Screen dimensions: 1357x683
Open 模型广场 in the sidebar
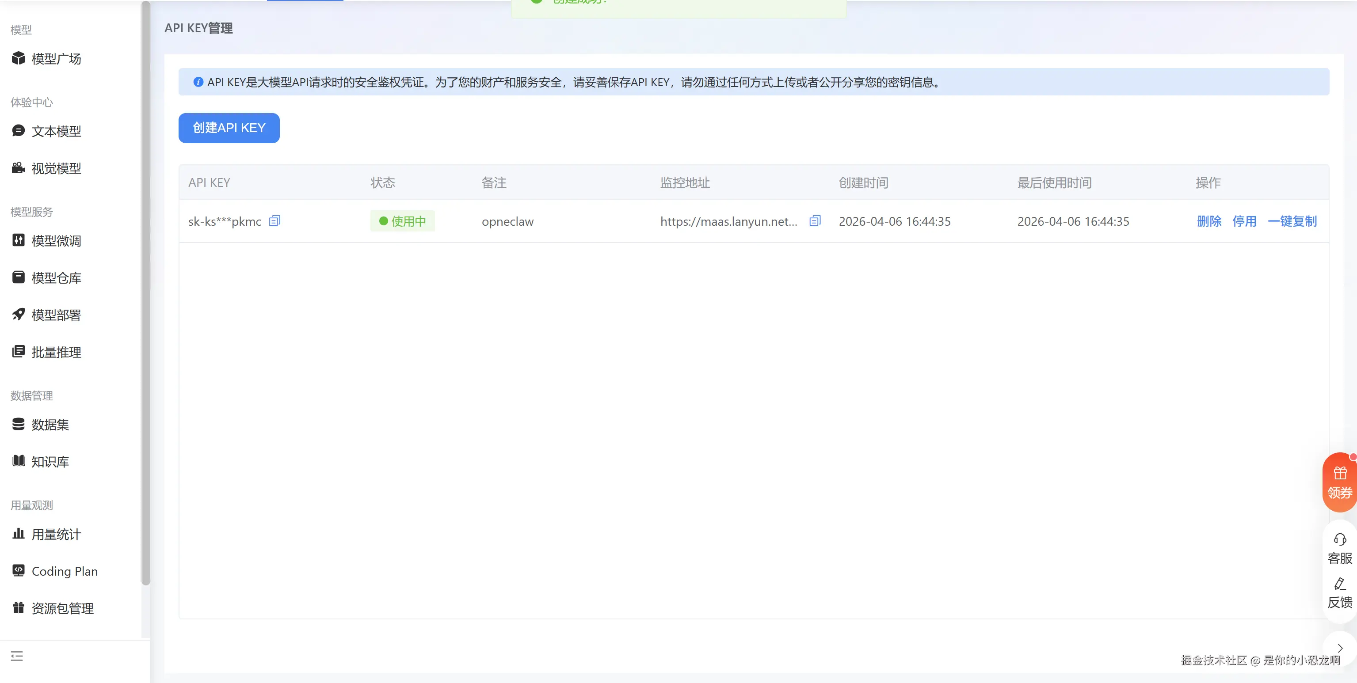[x=56, y=58]
